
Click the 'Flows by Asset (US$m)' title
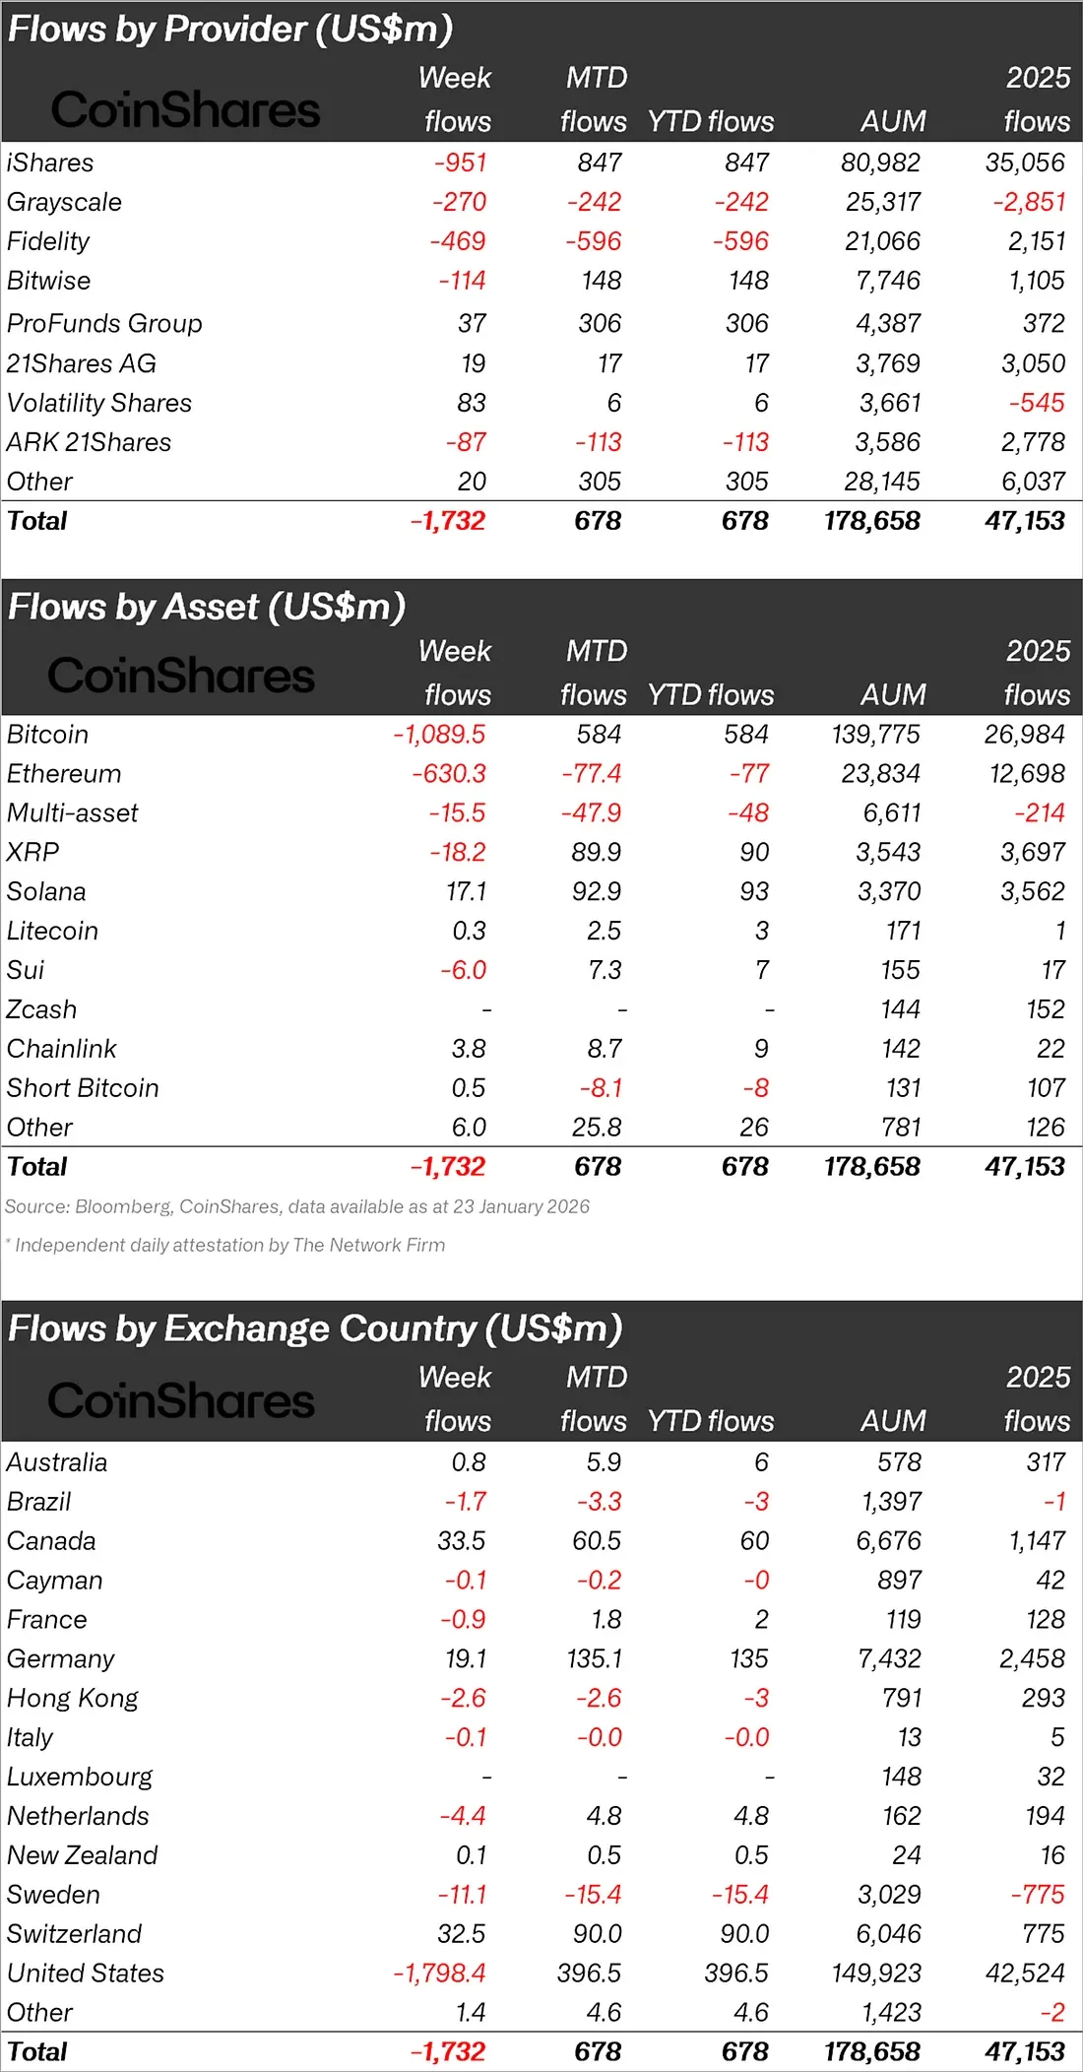point(207,607)
